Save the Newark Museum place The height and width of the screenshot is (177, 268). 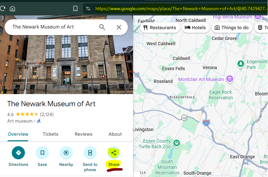pyautogui.click(x=42, y=153)
